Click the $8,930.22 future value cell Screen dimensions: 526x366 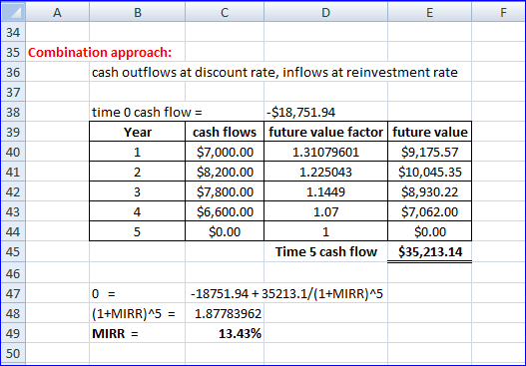429,191
